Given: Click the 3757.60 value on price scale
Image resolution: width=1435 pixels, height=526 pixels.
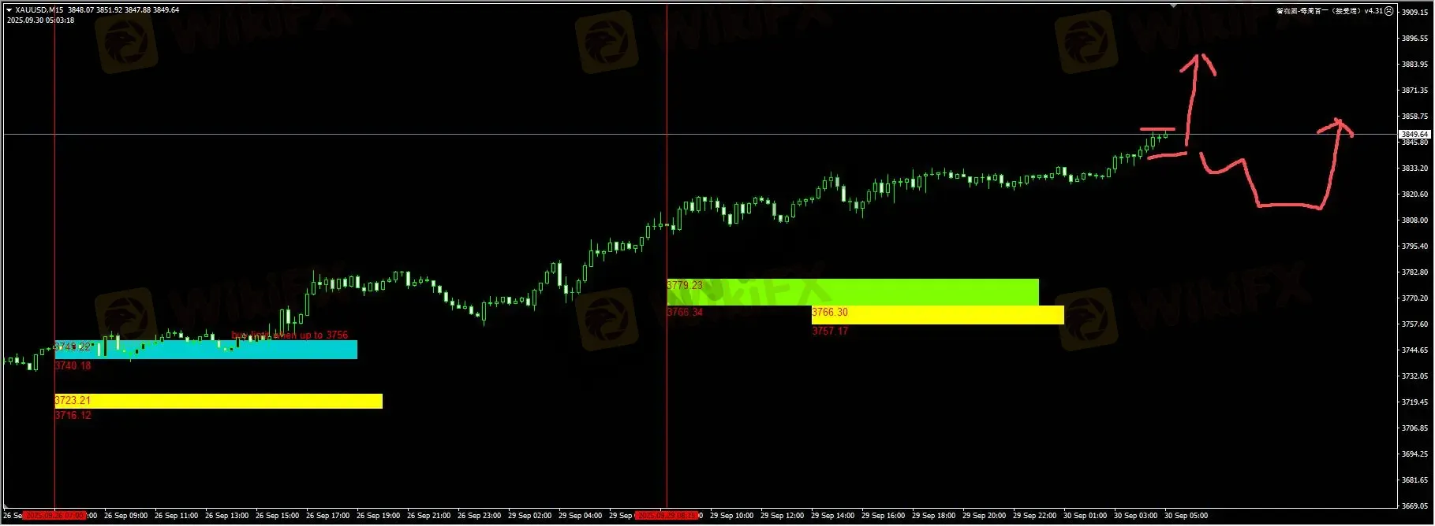Looking at the screenshot, I should pyautogui.click(x=1414, y=324).
